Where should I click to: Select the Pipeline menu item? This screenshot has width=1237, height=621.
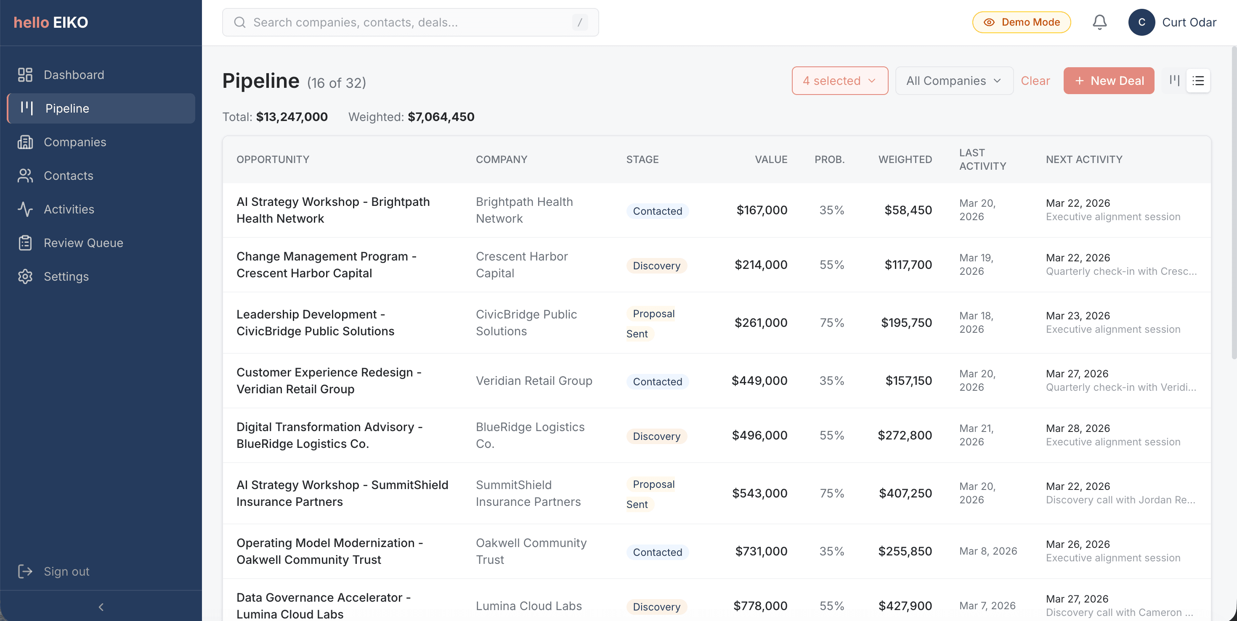pyautogui.click(x=101, y=108)
